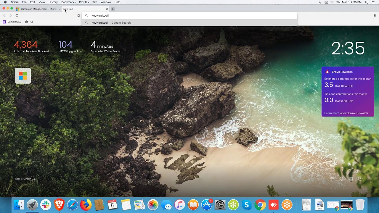Open the Brave menu in the menu bar
The height and width of the screenshot is (213, 379).
[15, 2]
